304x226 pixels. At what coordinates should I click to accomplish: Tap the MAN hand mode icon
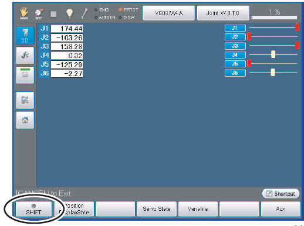click(x=24, y=13)
